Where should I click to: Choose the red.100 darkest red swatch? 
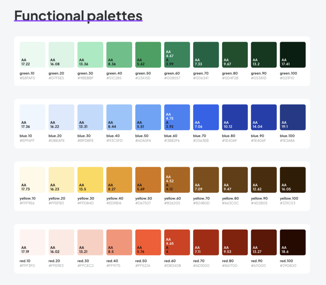pyautogui.click(x=293, y=242)
